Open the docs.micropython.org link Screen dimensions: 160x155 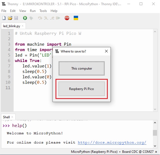point(112,142)
